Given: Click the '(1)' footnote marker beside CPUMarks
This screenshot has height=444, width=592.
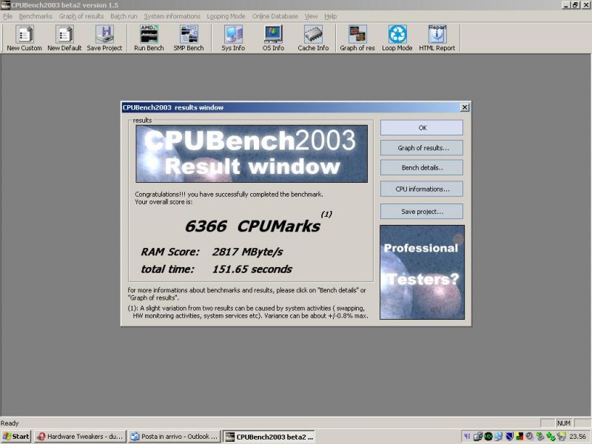Looking at the screenshot, I should (x=326, y=214).
